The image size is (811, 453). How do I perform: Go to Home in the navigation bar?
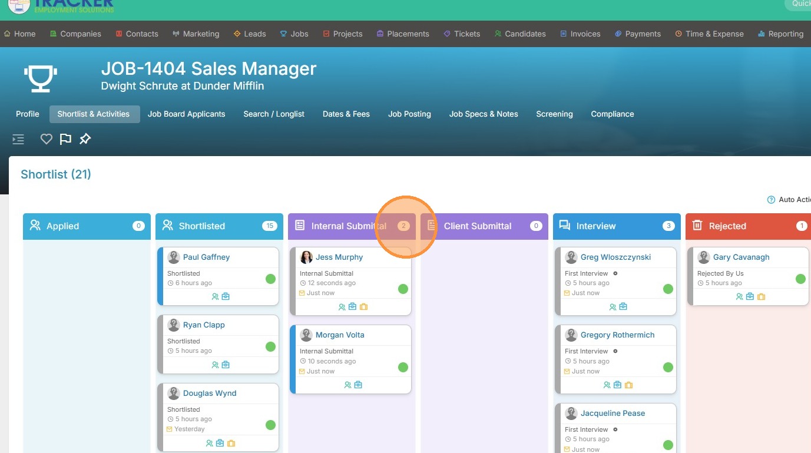[20, 34]
